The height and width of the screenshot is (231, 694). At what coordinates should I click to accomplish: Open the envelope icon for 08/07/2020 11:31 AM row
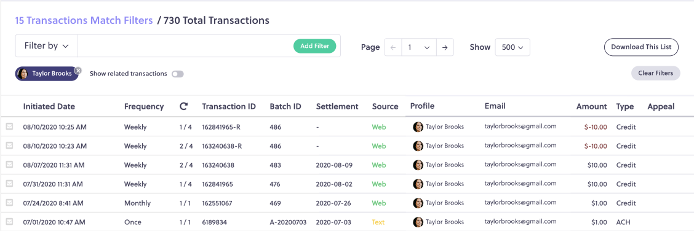click(x=9, y=164)
